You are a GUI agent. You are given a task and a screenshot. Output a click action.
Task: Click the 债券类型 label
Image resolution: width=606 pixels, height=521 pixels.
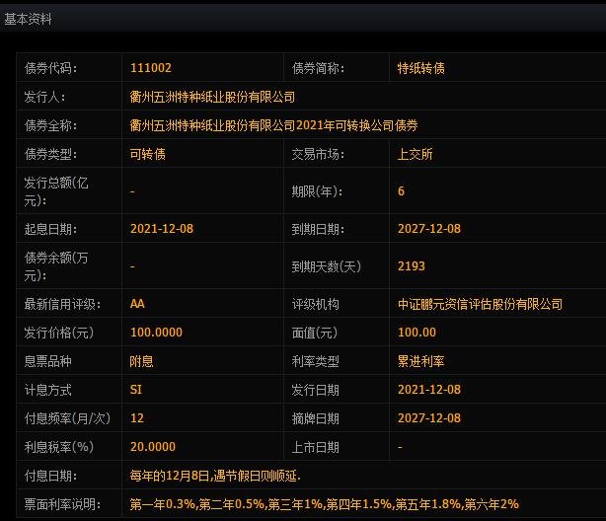(x=50, y=154)
